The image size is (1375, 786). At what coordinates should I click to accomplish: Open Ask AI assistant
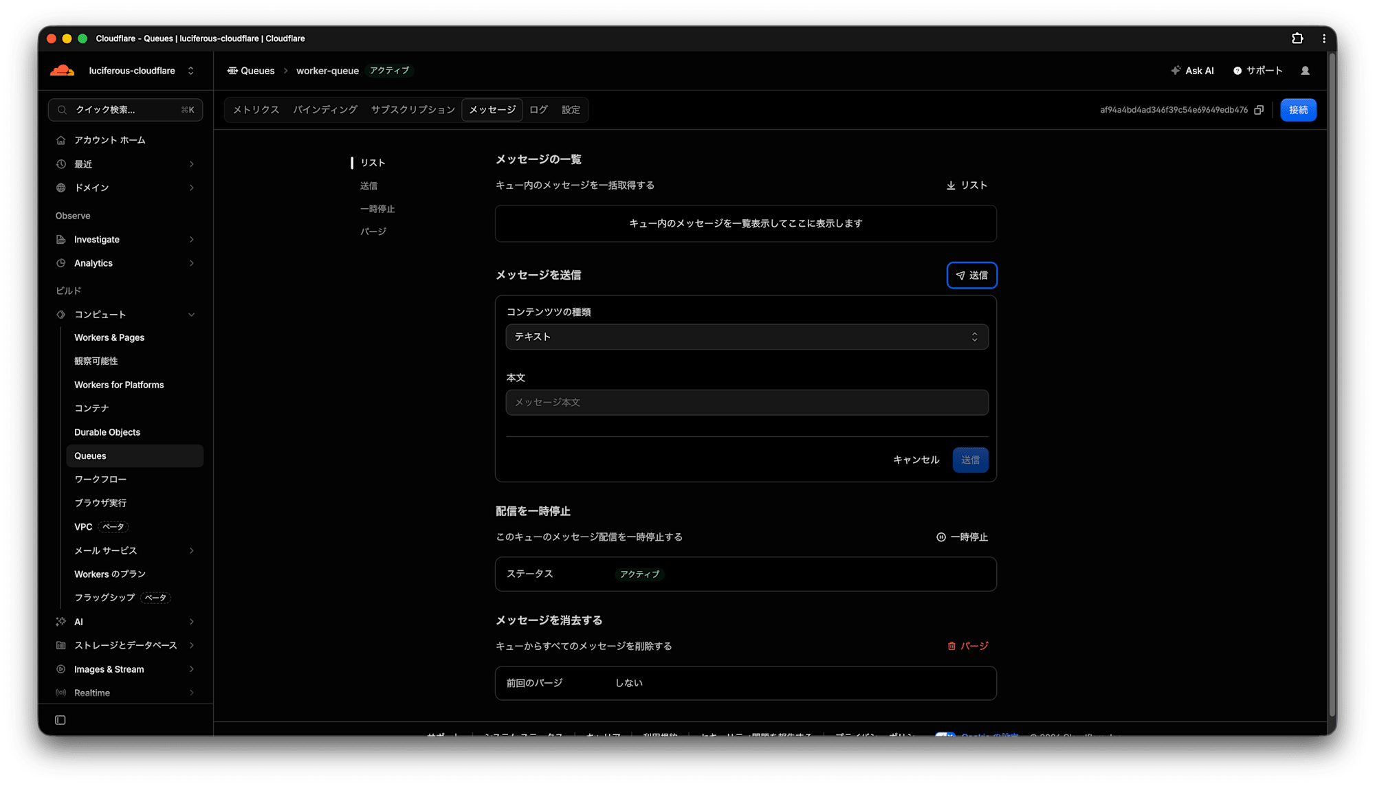pyautogui.click(x=1193, y=71)
